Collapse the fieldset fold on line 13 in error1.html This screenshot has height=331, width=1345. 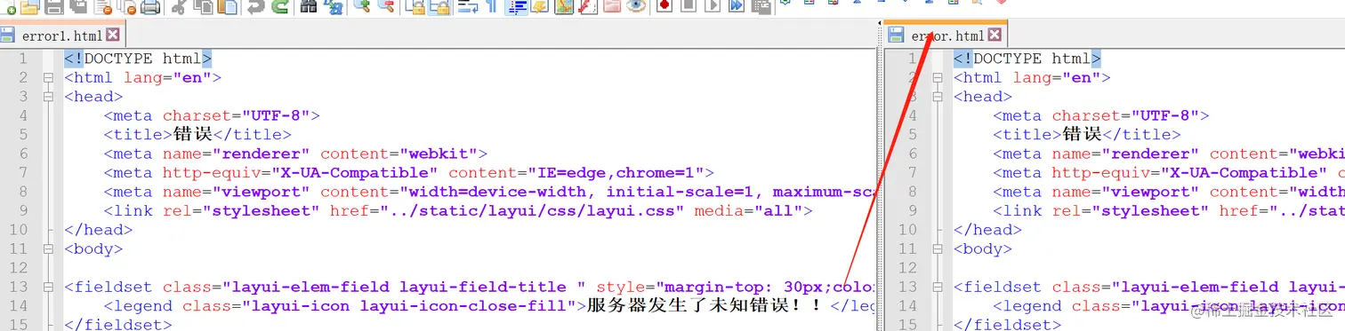tap(47, 288)
